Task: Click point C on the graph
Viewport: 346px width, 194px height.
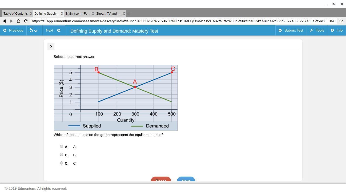Action: point(172,72)
